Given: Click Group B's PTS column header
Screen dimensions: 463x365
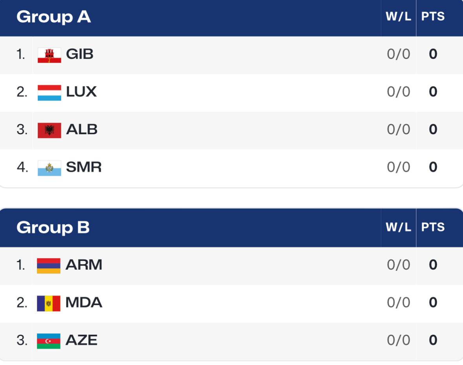Looking at the screenshot, I should [x=433, y=227].
